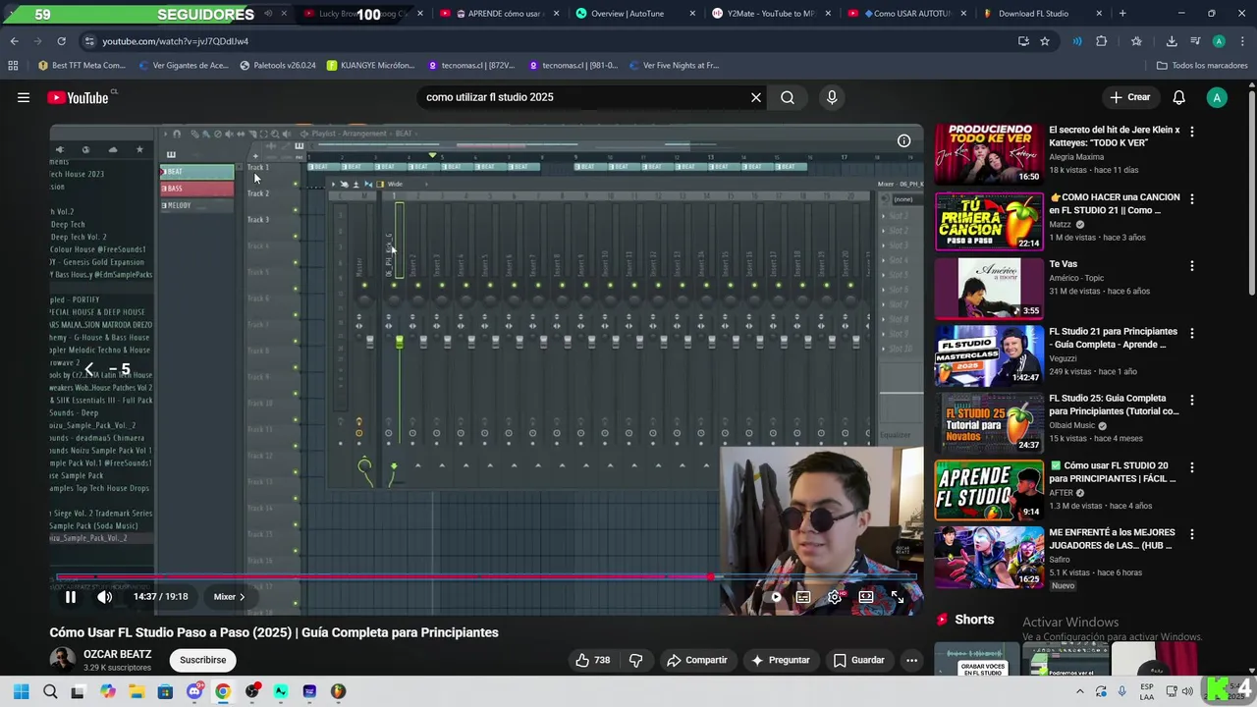This screenshot has height=707, width=1257.
Task: Open options menu for 'Te Vas' video
Action: [1192, 265]
